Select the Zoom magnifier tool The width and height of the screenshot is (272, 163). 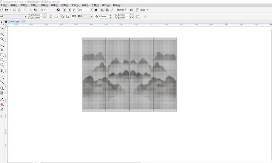(x=2, y=39)
